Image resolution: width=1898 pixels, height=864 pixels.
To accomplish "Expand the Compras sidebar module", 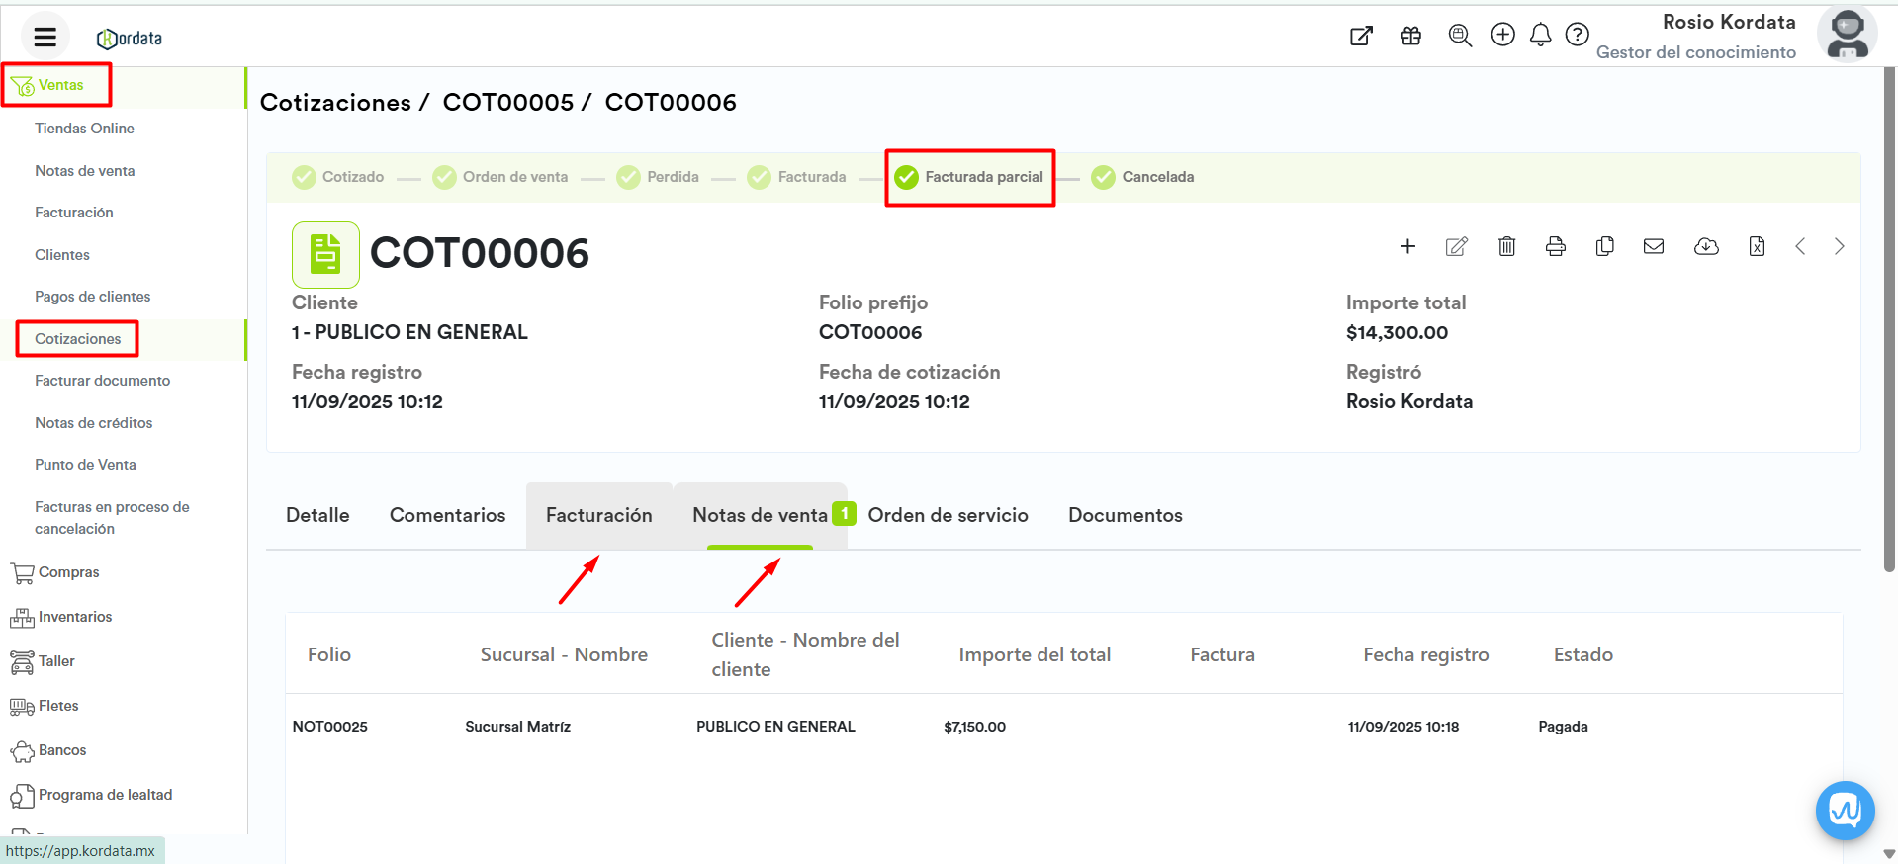I will (68, 572).
